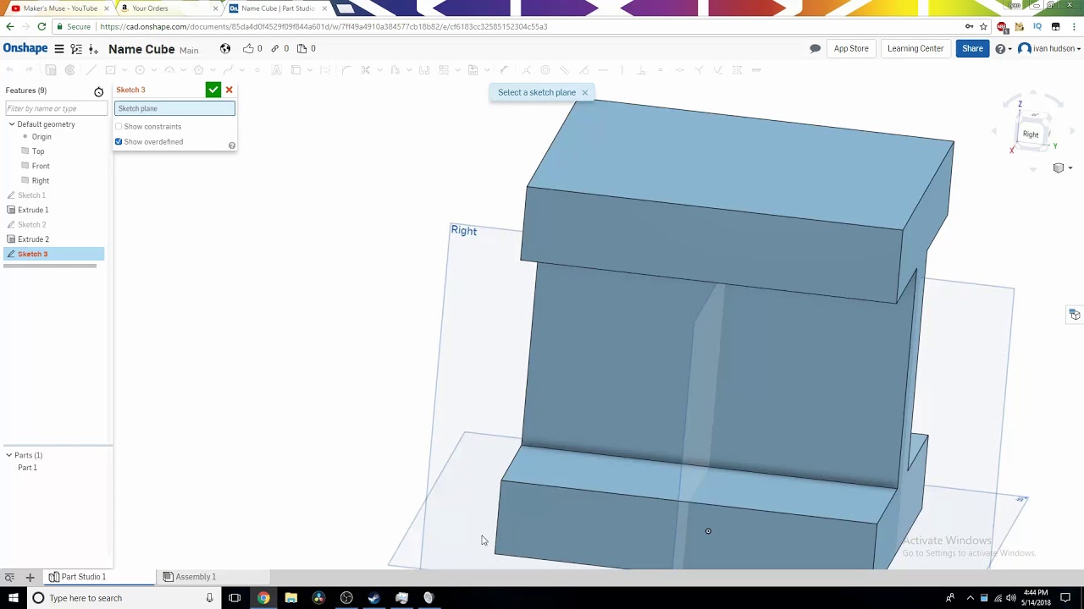Select Extrude 2 in the feature list
Image resolution: width=1084 pixels, height=609 pixels.
tap(33, 239)
